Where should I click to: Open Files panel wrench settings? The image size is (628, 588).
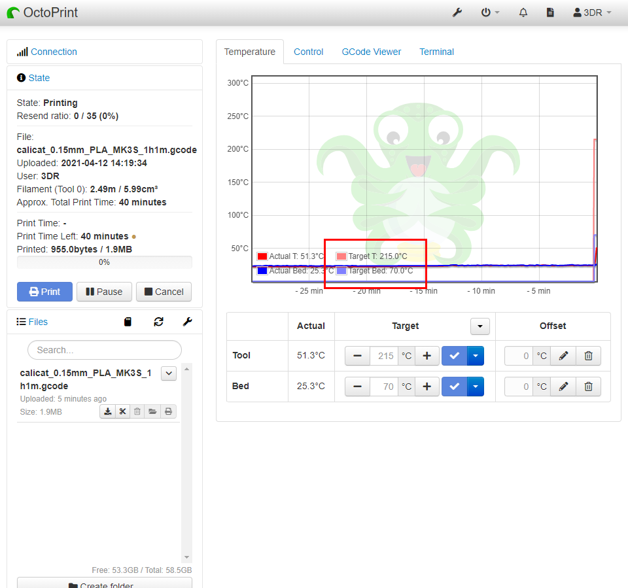188,322
